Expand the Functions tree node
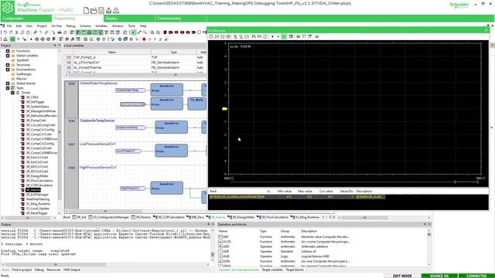Viewport: 495px width, 278px height. [x=8, y=51]
